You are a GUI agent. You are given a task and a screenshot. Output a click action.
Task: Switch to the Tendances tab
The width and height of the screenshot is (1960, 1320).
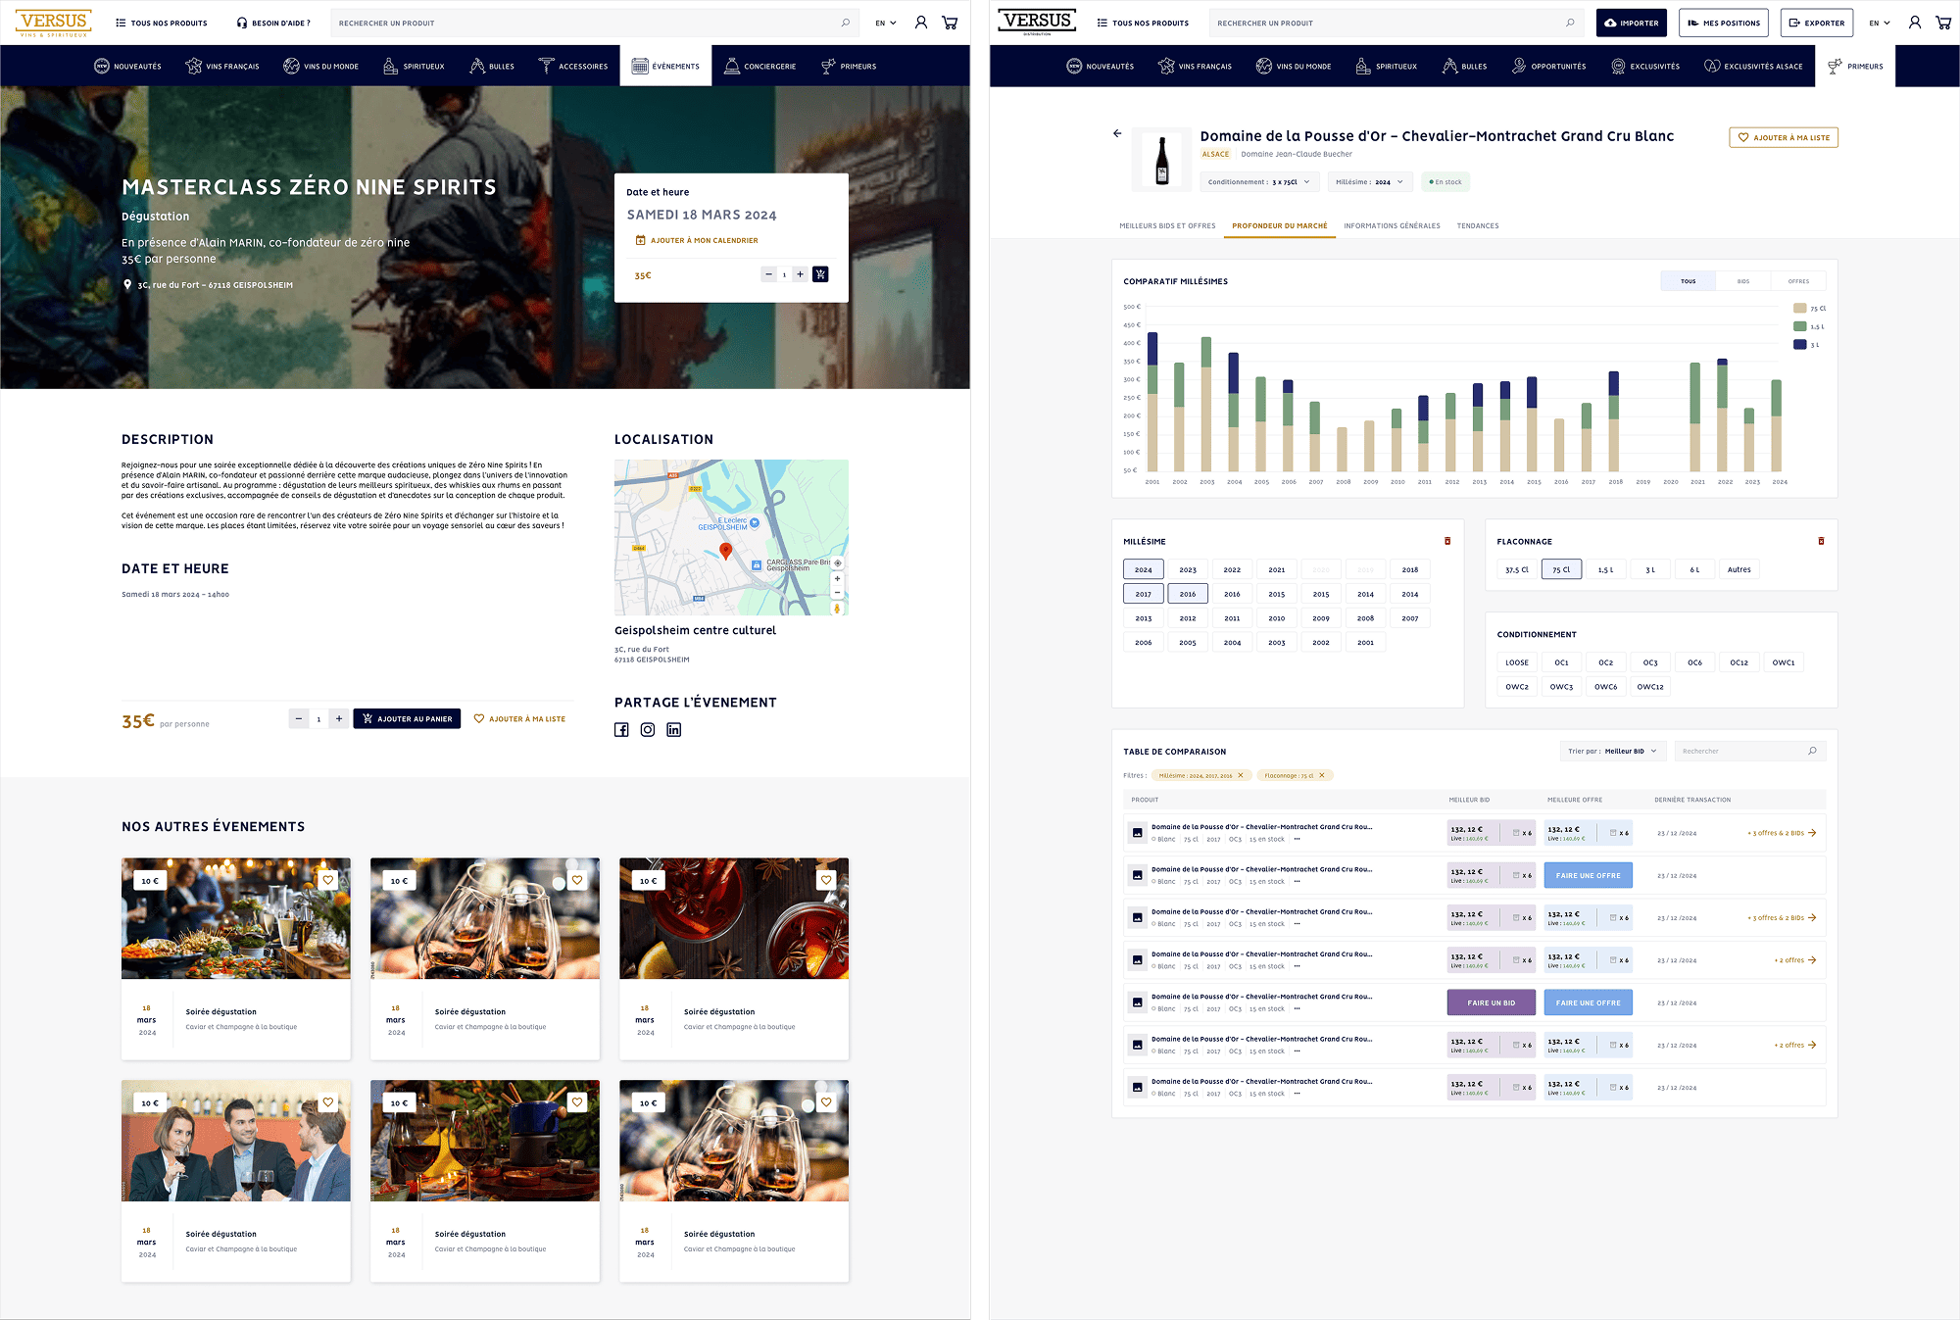pyautogui.click(x=1478, y=226)
